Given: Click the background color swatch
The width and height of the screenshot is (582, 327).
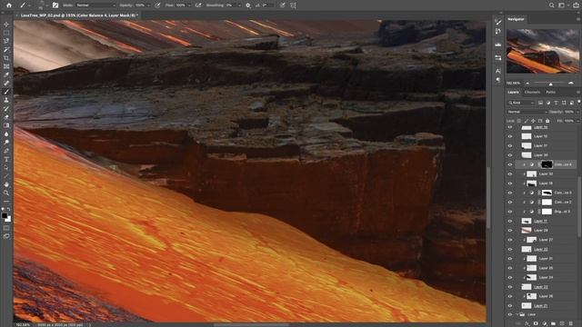Looking at the screenshot, I should tap(8, 220).
